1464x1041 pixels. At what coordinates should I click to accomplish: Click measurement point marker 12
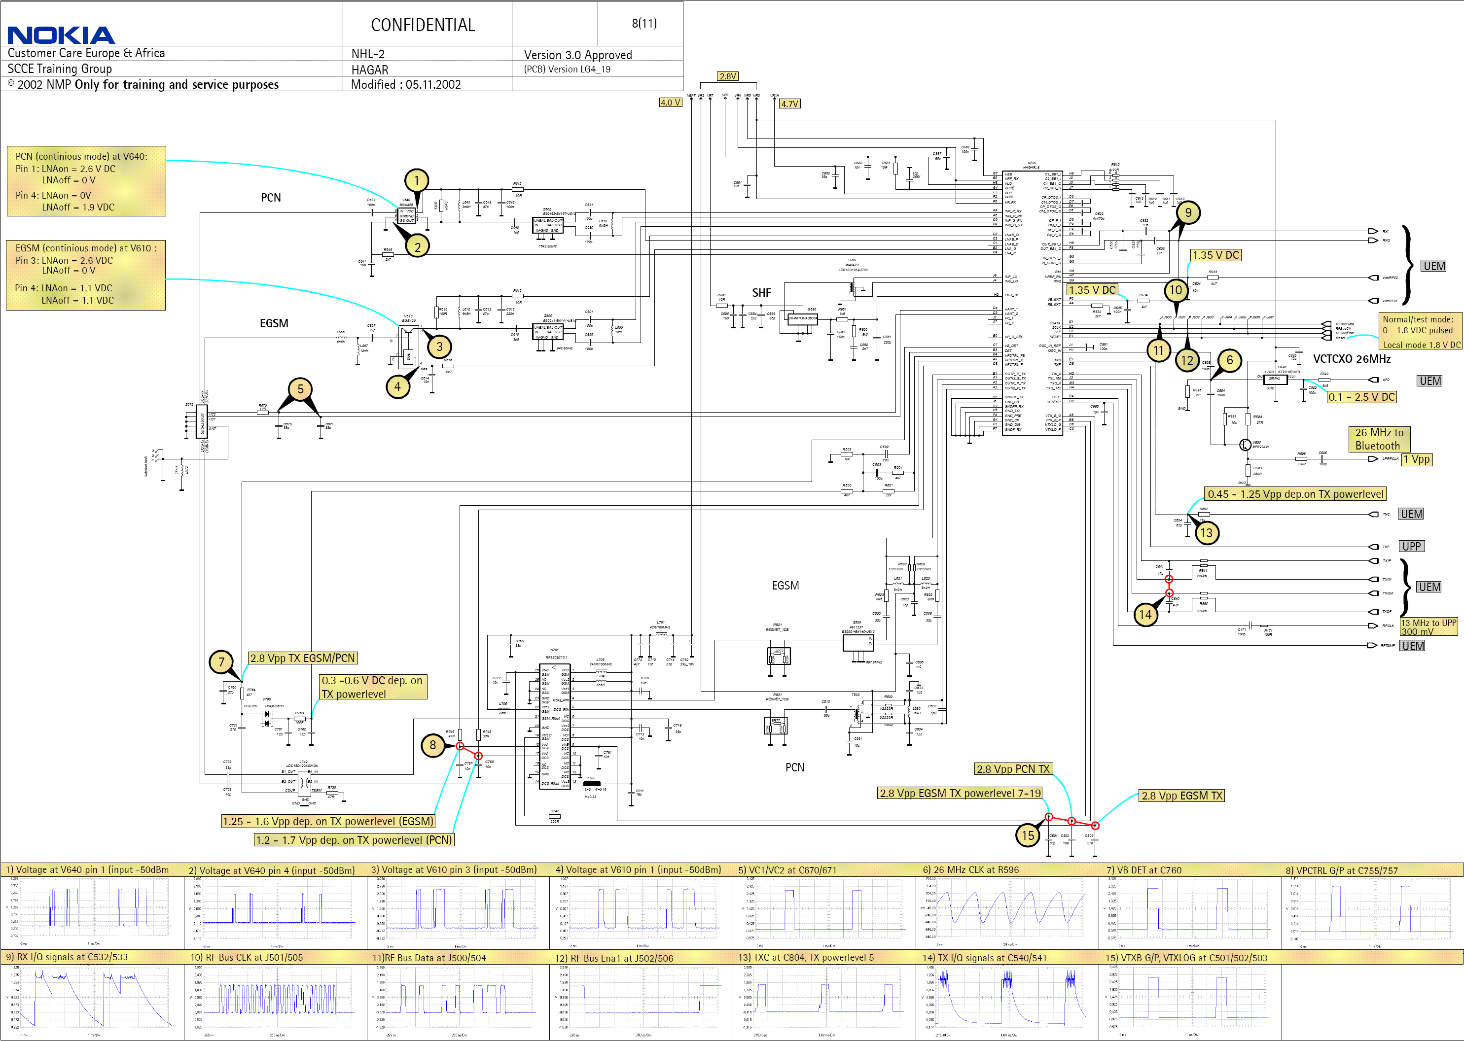(1187, 360)
